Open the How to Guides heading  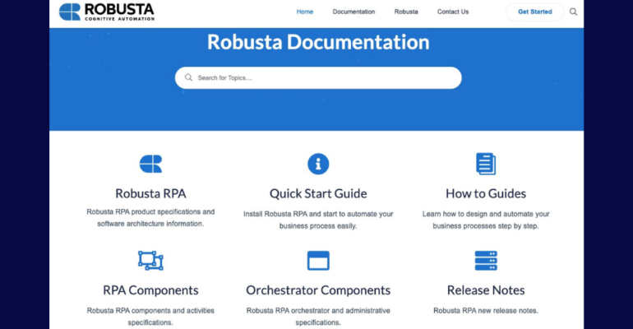[486, 193]
